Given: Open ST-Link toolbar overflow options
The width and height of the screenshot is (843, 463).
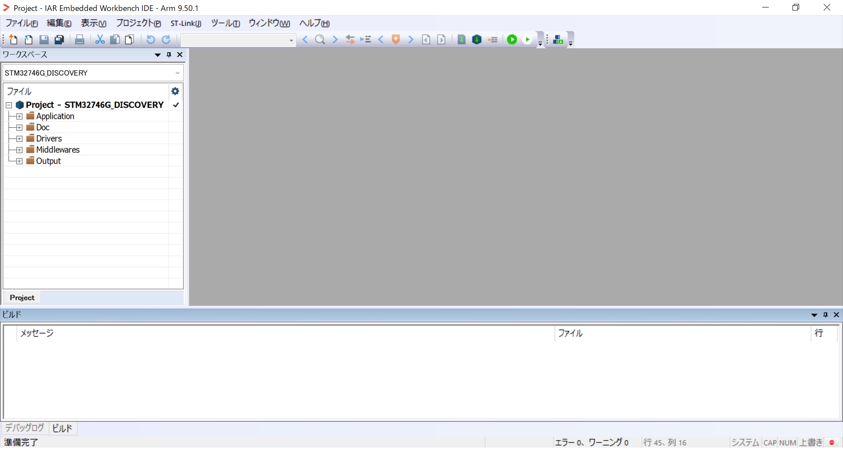Looking at the screenshot, I should pyautogui.click(x=570, y=43).
